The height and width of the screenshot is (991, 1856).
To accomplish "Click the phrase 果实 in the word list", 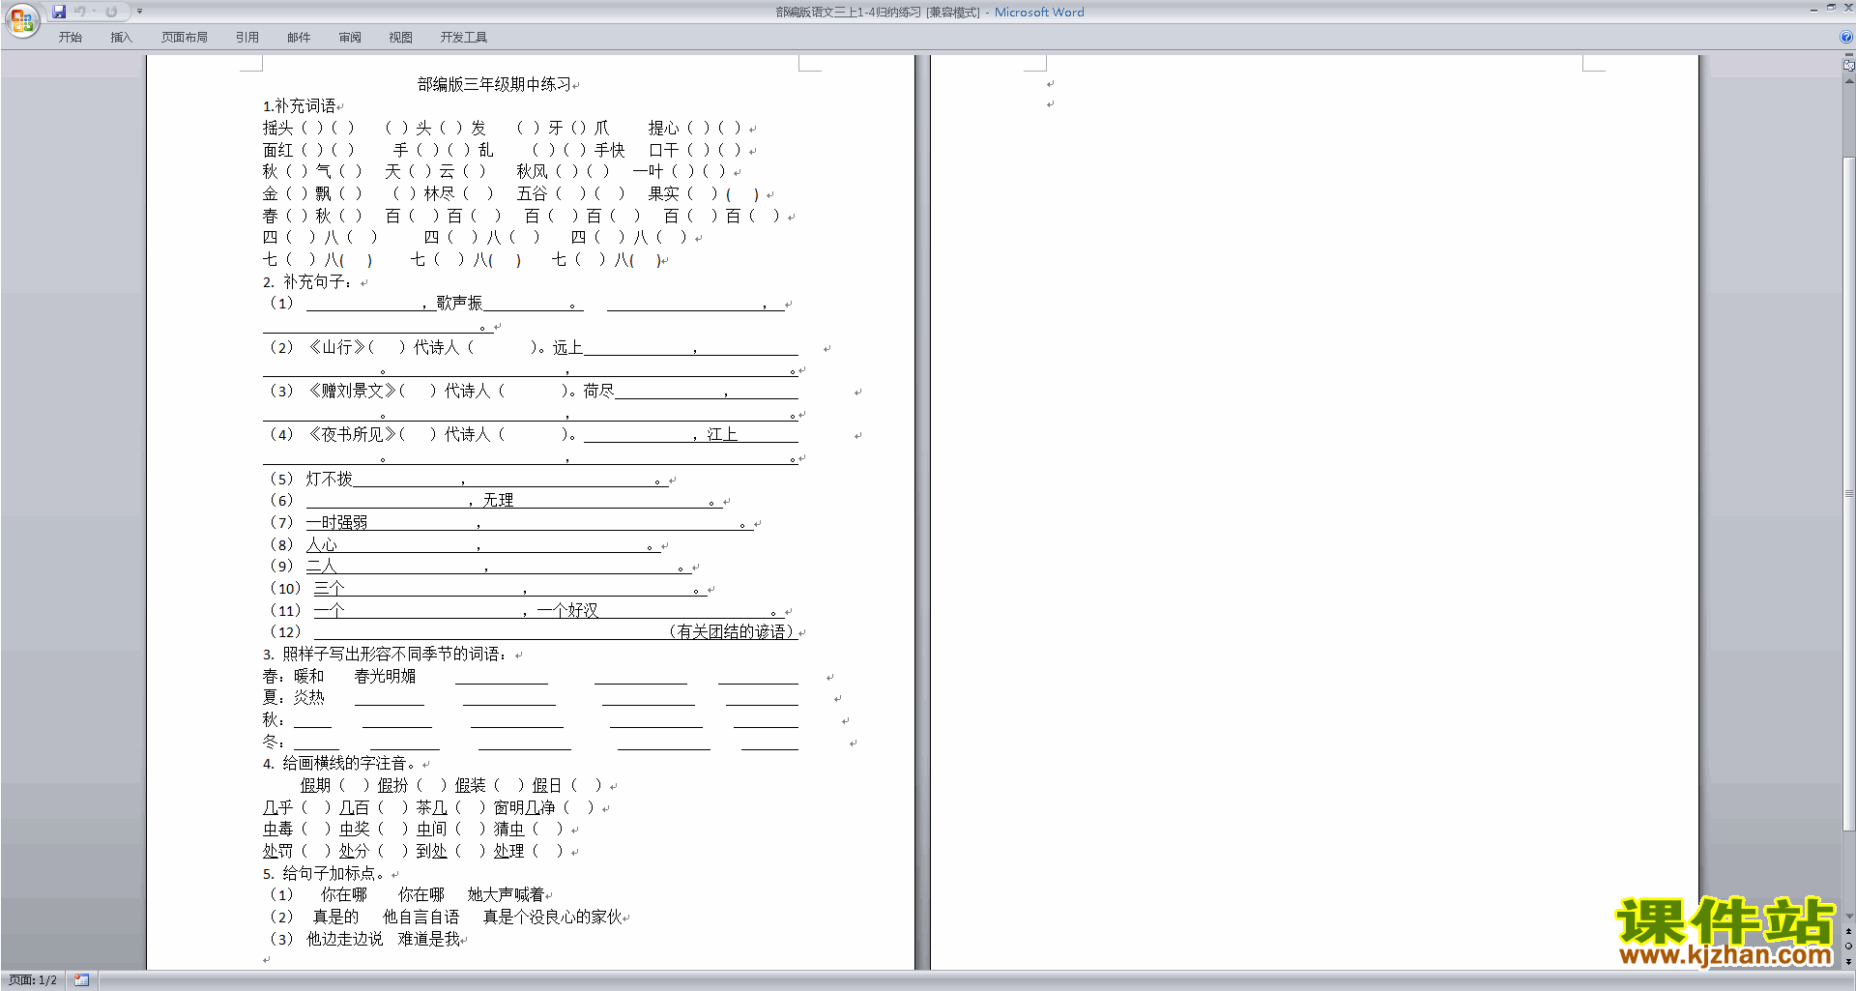I will click(x=663, y=193).
